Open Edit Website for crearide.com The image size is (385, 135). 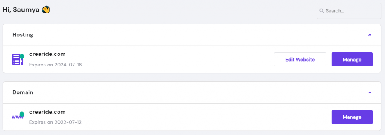[300, 59]
